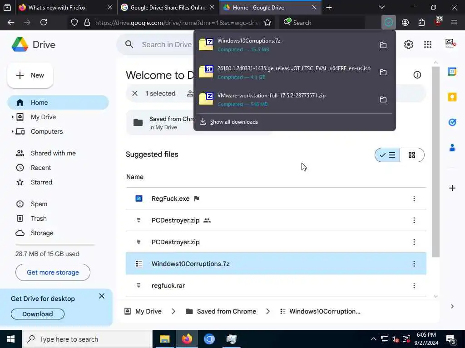The height and width of the screenshot is (348, 465).
Task: Select first PCDestroyer.zip shared file row
Action: tap(276, 221)
